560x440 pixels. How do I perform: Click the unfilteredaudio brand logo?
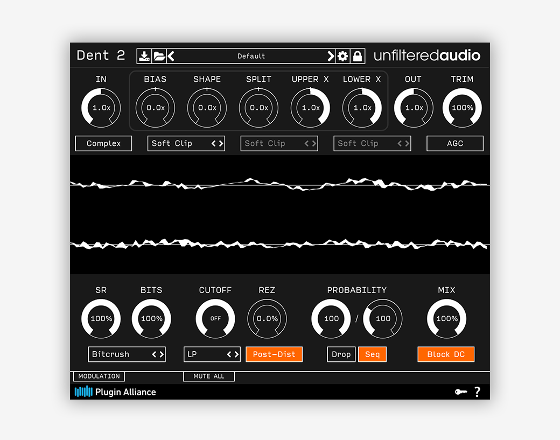(427, 55)
